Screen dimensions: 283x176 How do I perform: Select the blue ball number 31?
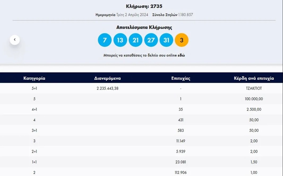coord(166,40)
